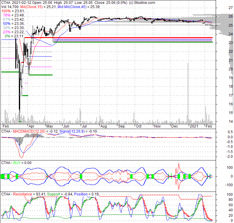
Task: Click the tallest volume spike bar before 2021
Action: (188, 93)
